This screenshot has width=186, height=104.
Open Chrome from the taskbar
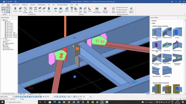tap(69, 102)
